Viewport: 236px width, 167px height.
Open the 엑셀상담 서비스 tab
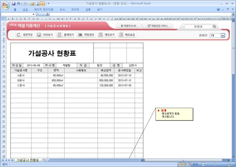[158, 26]
